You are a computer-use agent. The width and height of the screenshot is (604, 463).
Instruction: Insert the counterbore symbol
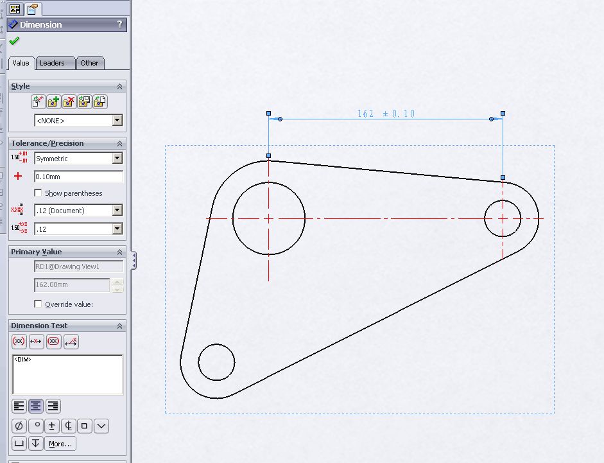click(19, 443)
